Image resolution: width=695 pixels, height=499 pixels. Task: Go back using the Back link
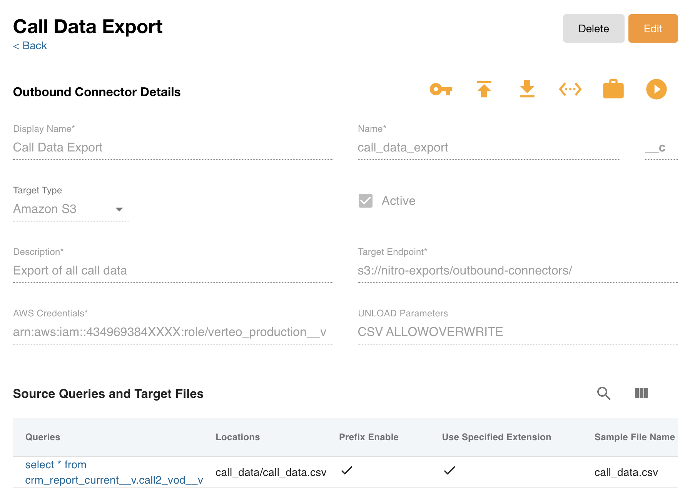[30, 46]
